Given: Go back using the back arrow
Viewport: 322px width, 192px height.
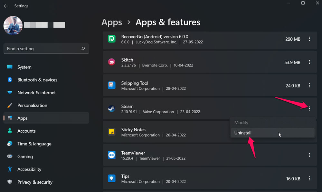Looking at the screenshot, I should point(6,6).
